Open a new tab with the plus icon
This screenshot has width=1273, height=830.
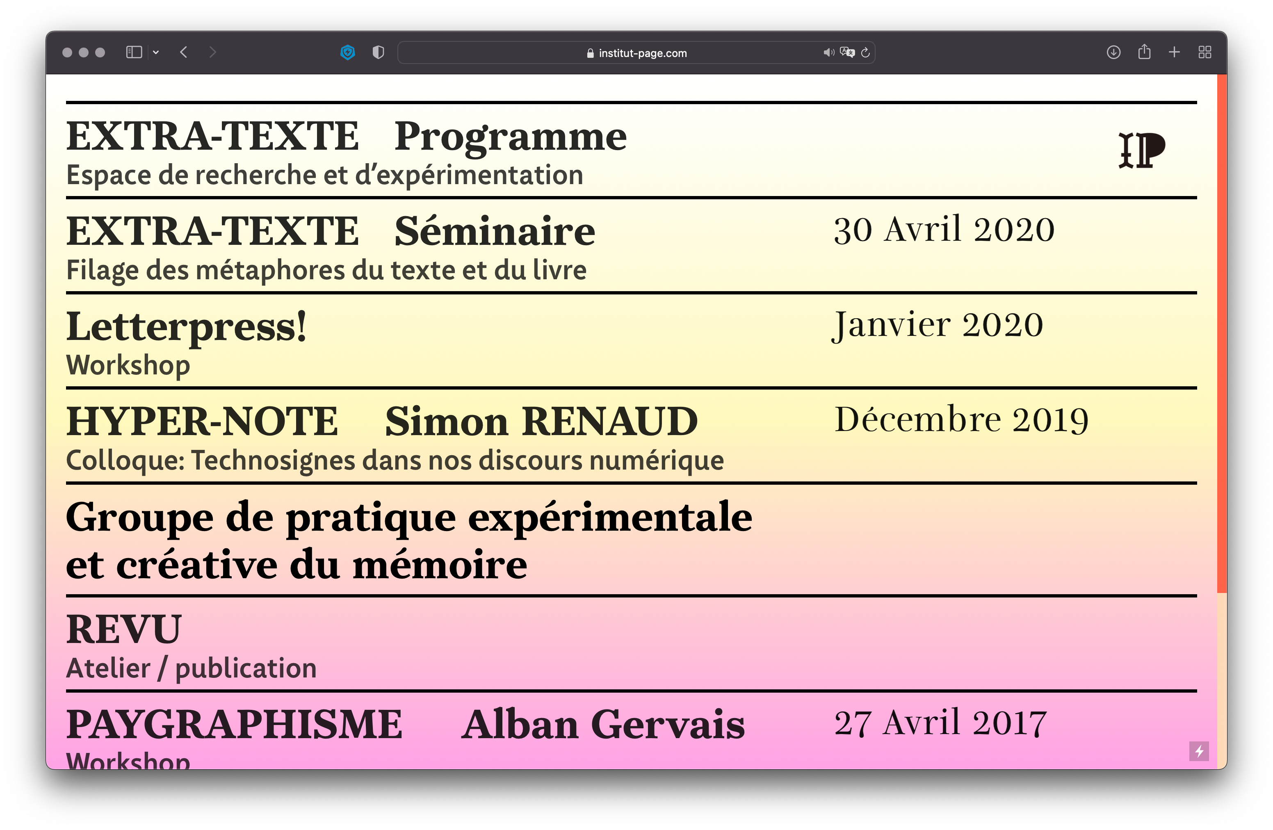(x=1174, y=52)
